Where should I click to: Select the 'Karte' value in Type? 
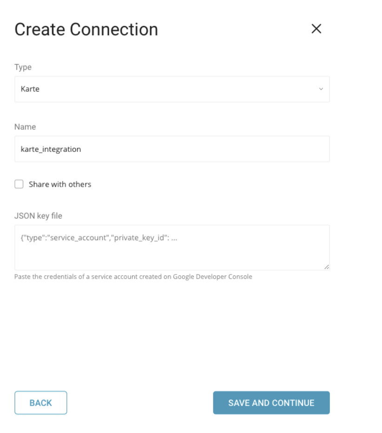(30, 89)
